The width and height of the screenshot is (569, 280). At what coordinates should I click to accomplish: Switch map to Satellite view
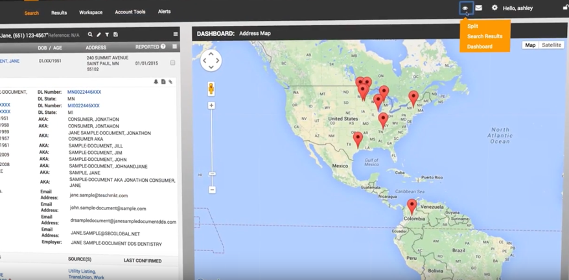[x=552, y=45]
